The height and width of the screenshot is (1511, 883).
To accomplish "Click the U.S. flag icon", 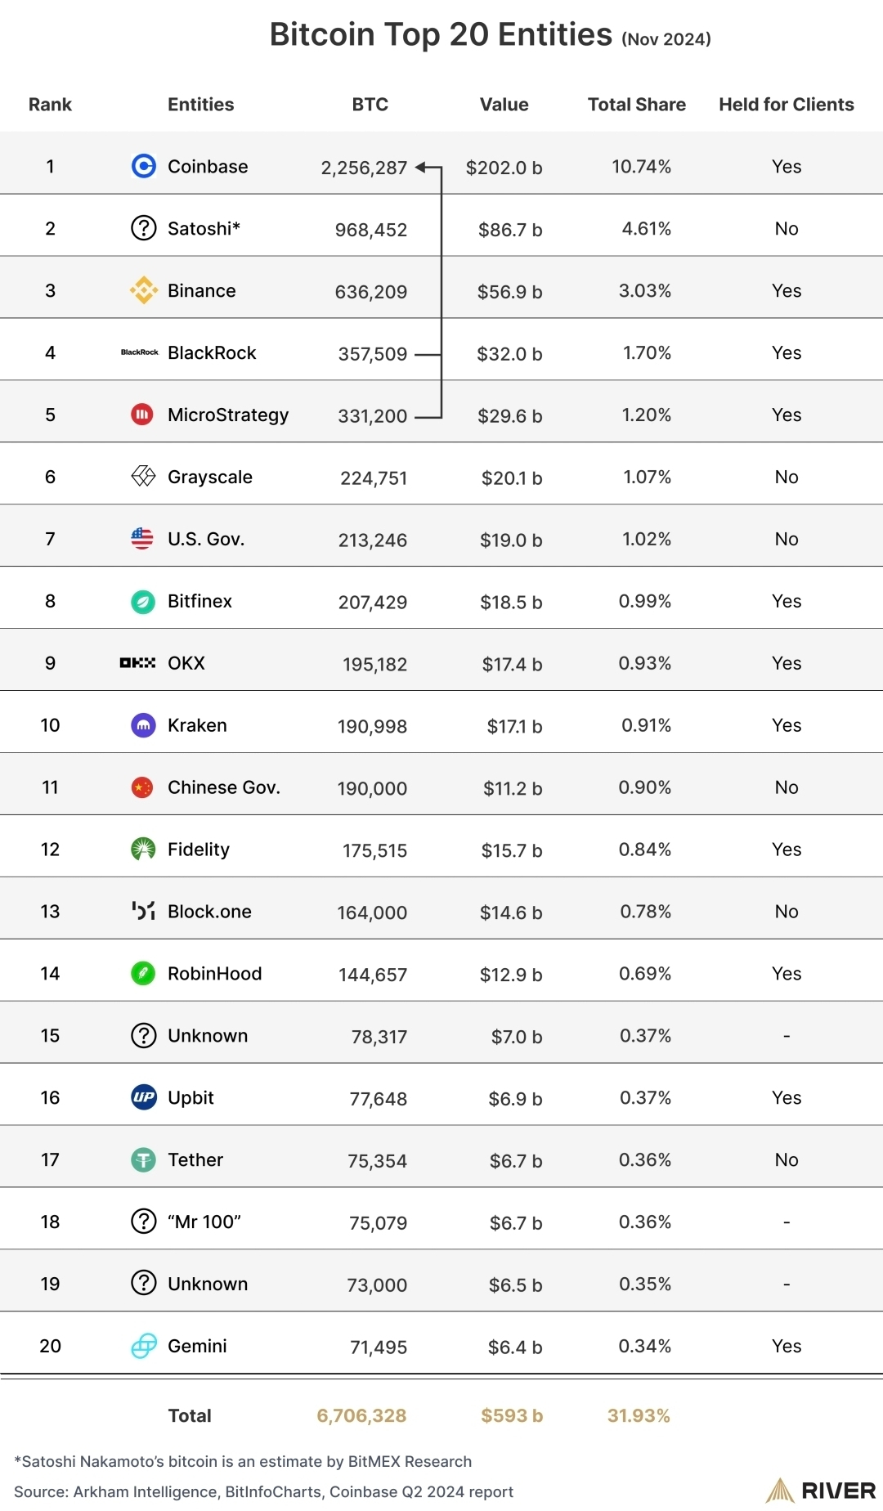I will (x=142, y=538).
